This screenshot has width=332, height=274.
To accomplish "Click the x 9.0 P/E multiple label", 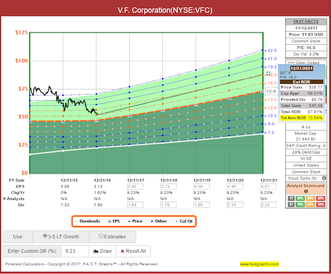I will point(269,124).
